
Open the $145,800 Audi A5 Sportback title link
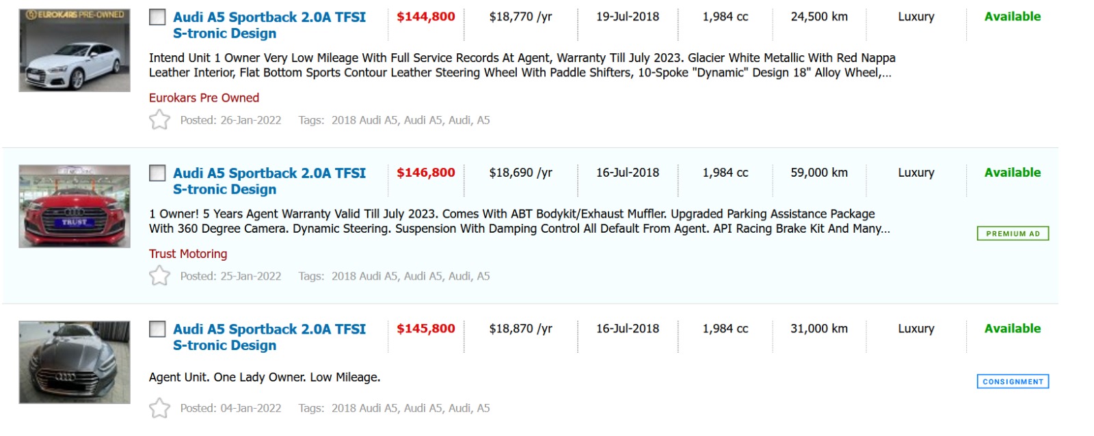click(x=269, y=337)
